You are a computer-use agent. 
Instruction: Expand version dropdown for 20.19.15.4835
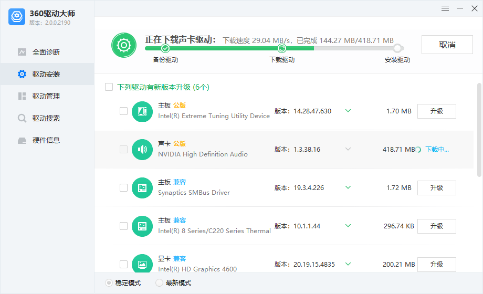point(348,264)
